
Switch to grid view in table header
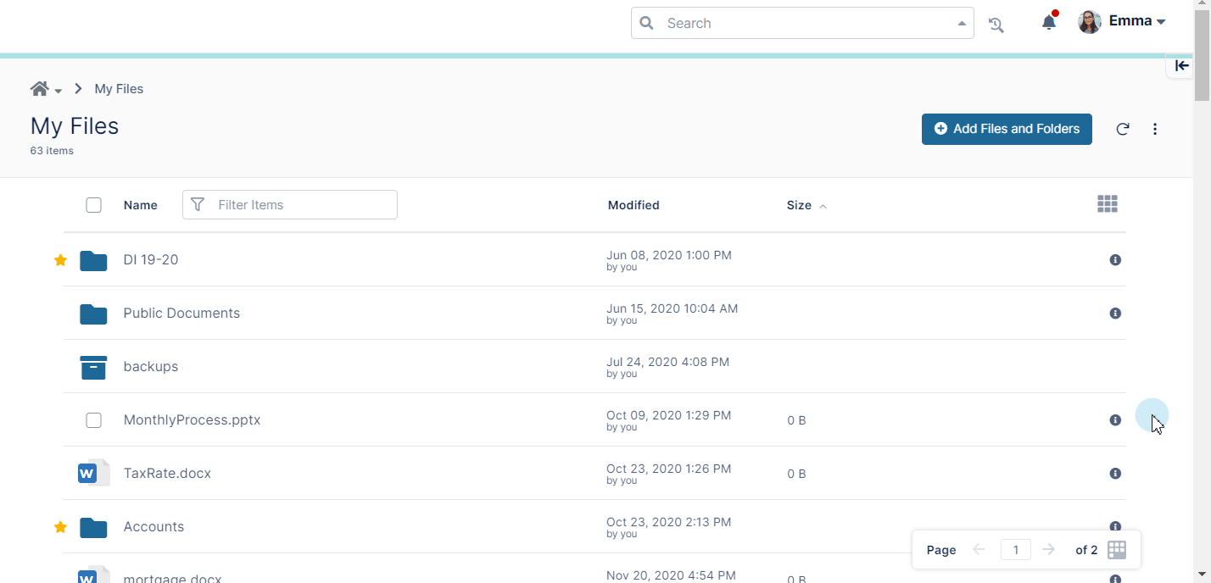1107,204
